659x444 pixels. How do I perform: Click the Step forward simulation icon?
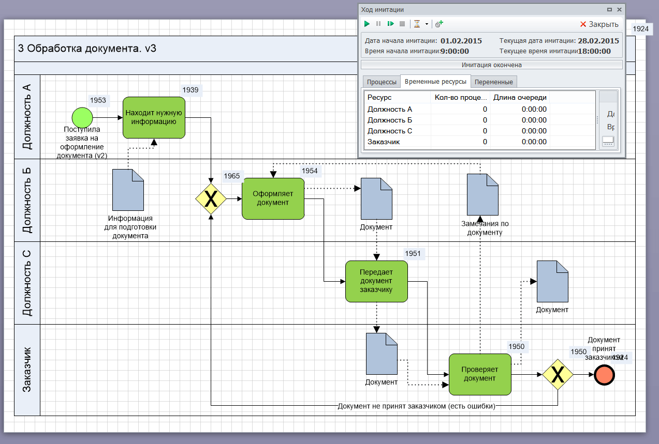[391, 24]
